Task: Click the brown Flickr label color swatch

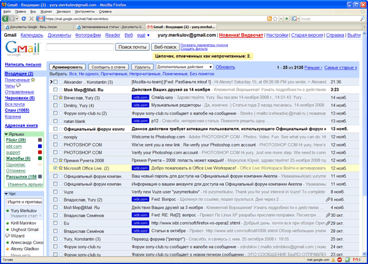Action: [40, 140]
